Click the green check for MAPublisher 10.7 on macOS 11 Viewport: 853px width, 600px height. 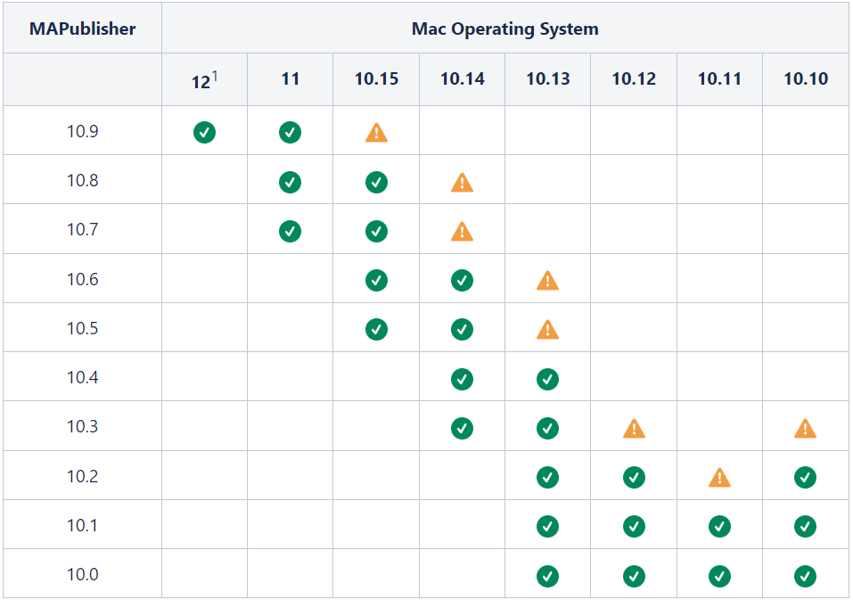point(290,231)
